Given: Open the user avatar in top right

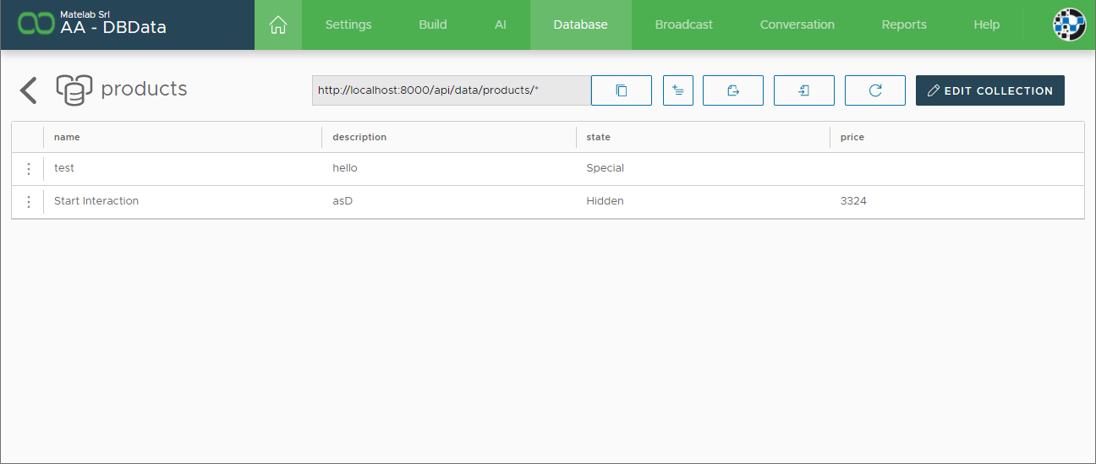Looking at the screenshot, I should tap(1069, 25).
